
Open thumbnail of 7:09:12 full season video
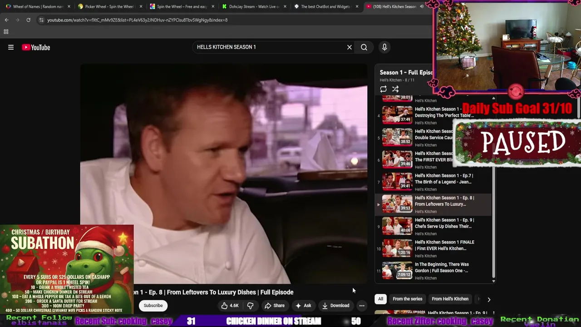(x=397, y=271)
